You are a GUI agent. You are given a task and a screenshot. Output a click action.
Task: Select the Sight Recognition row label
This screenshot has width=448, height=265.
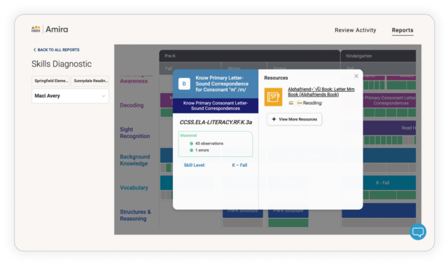[134, 132]
